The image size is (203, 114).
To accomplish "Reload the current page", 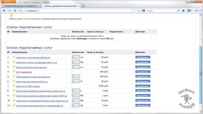I will coord(138,11).
